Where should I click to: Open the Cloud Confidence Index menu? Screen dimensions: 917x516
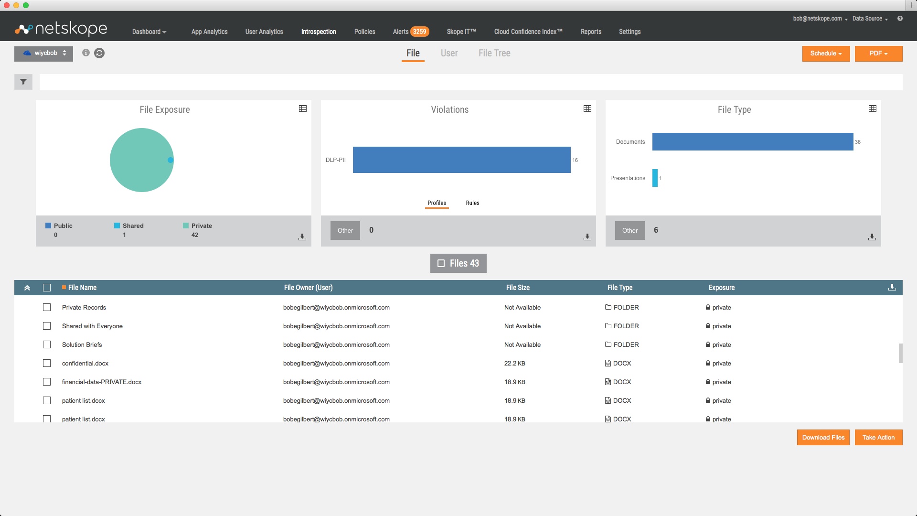[528, 32]
